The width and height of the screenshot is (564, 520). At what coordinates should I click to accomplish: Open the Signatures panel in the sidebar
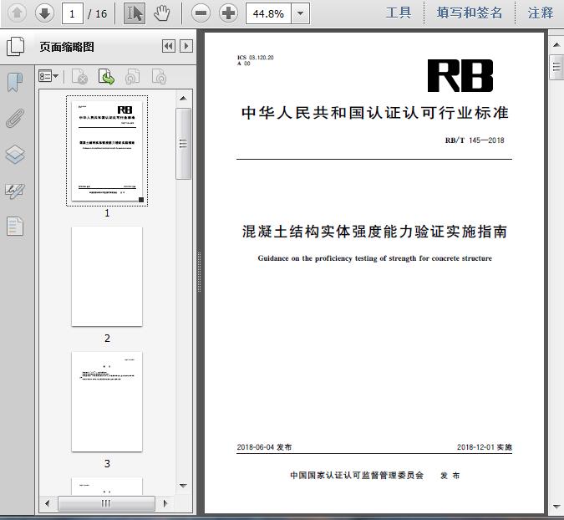[15, 190]
